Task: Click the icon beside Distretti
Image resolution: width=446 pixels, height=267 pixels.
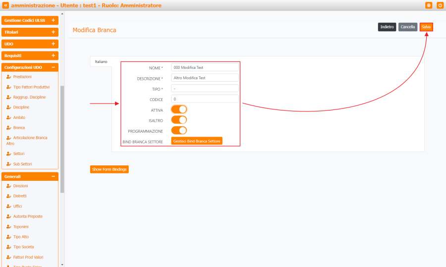Action: [x=8, y=196]
